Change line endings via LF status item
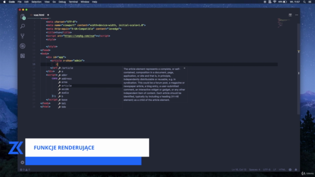The width and height of the screenshot is (315, 177). (x=275, y=170)
